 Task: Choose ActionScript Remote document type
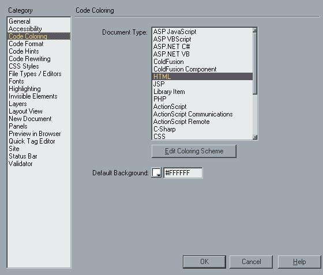point(202,122)
